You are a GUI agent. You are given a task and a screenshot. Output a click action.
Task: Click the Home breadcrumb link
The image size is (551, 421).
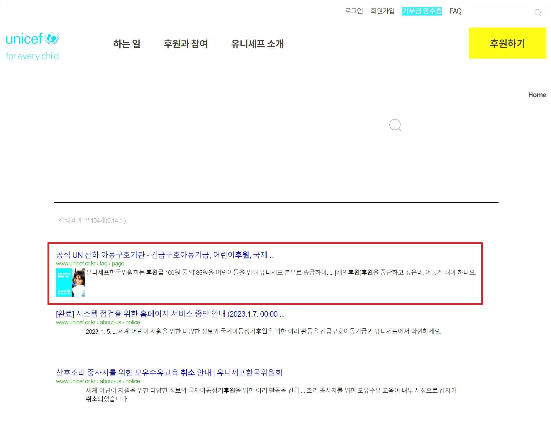537,95
